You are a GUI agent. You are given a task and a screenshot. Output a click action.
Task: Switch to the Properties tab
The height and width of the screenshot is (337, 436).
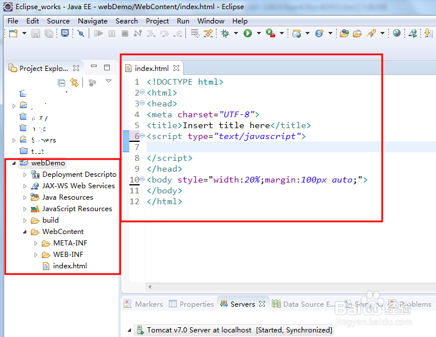(191, 304)
